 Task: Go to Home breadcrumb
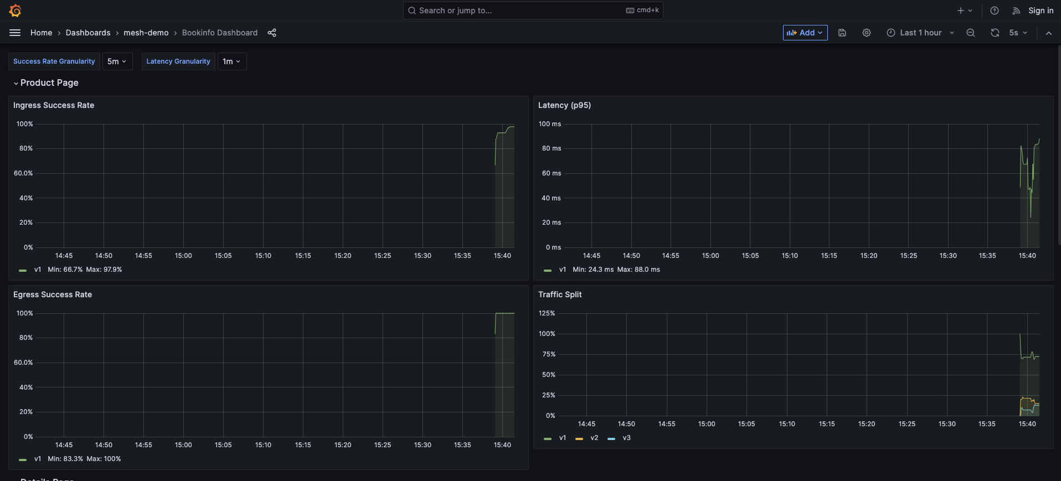point(41,33)
